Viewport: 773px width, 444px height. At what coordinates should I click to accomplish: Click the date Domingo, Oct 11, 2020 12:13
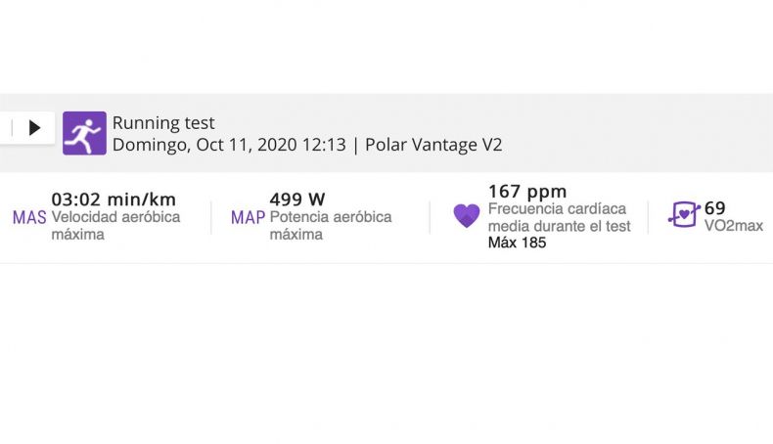[x=229, y=145]
